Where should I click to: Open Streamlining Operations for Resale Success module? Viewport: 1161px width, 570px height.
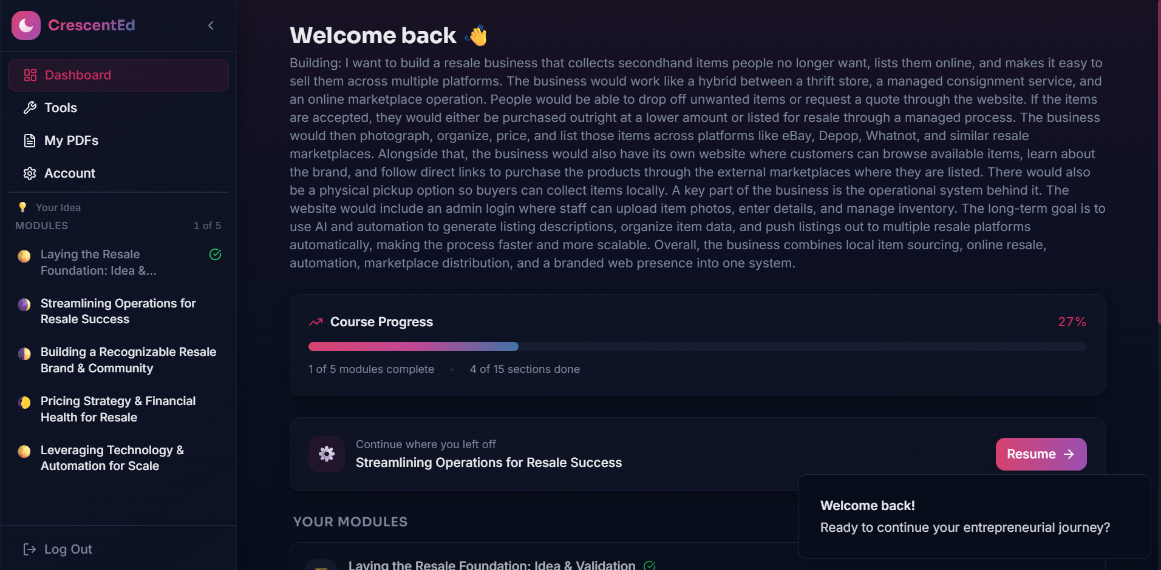click(x=118, y=311)
